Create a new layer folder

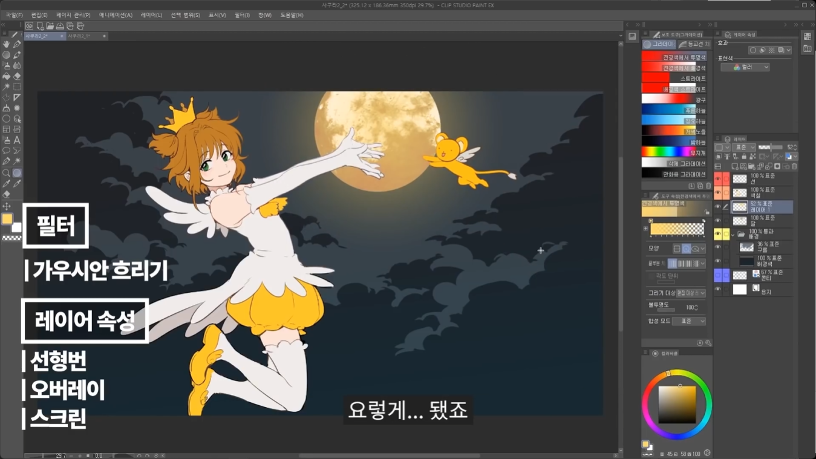pos(751,166)
